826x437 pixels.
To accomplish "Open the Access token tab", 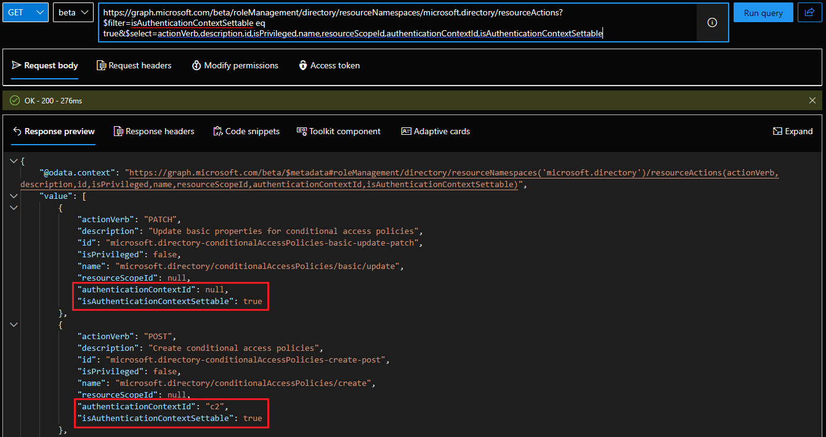I will coord(329,65).
